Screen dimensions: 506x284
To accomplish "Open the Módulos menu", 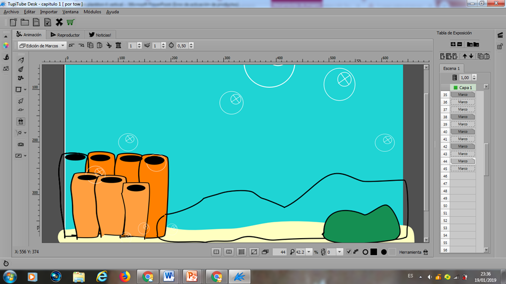I will (92, 12).
